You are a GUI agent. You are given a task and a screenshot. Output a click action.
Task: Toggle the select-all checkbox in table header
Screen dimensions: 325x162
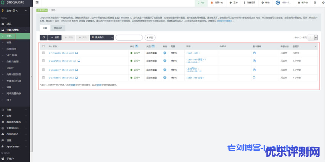click(44, 46)
